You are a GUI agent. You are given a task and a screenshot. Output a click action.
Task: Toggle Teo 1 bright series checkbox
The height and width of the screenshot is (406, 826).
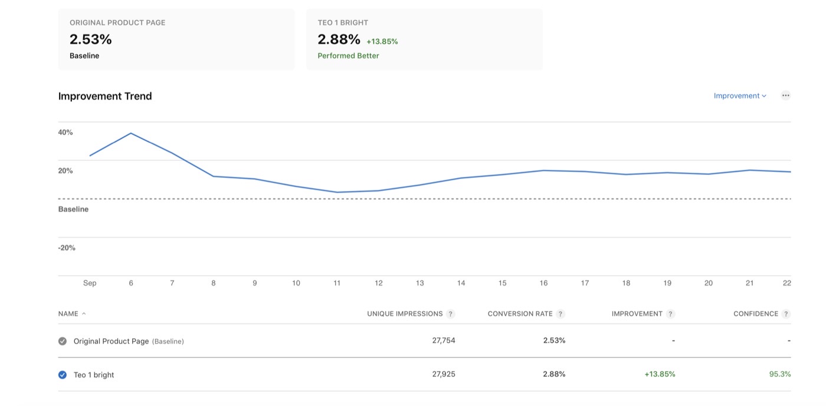tap(63, 374)
